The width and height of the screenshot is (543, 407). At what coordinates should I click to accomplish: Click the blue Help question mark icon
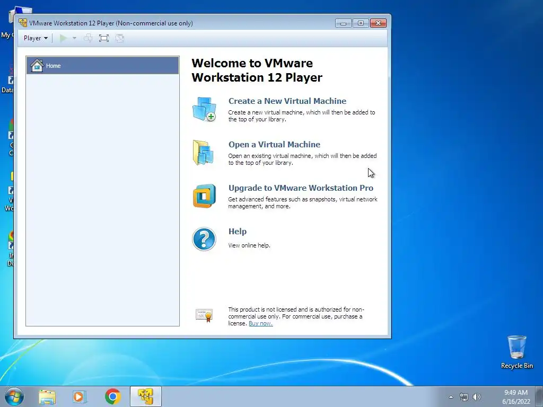click(x=204, y=239)
